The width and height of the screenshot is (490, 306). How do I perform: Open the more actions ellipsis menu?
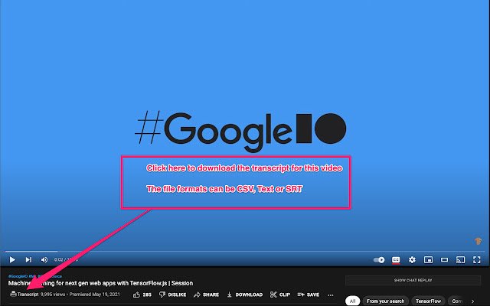pyautogui.click(x=331, y=295)
